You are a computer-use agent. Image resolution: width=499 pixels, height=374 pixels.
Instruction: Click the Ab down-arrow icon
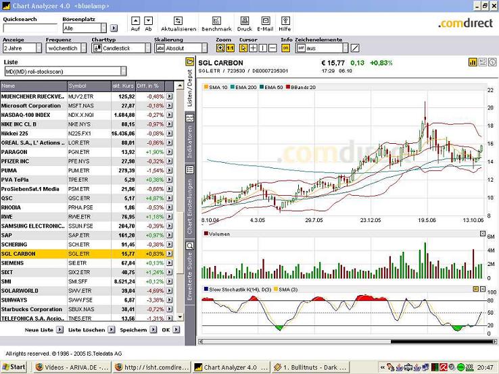tap(148, 21)
